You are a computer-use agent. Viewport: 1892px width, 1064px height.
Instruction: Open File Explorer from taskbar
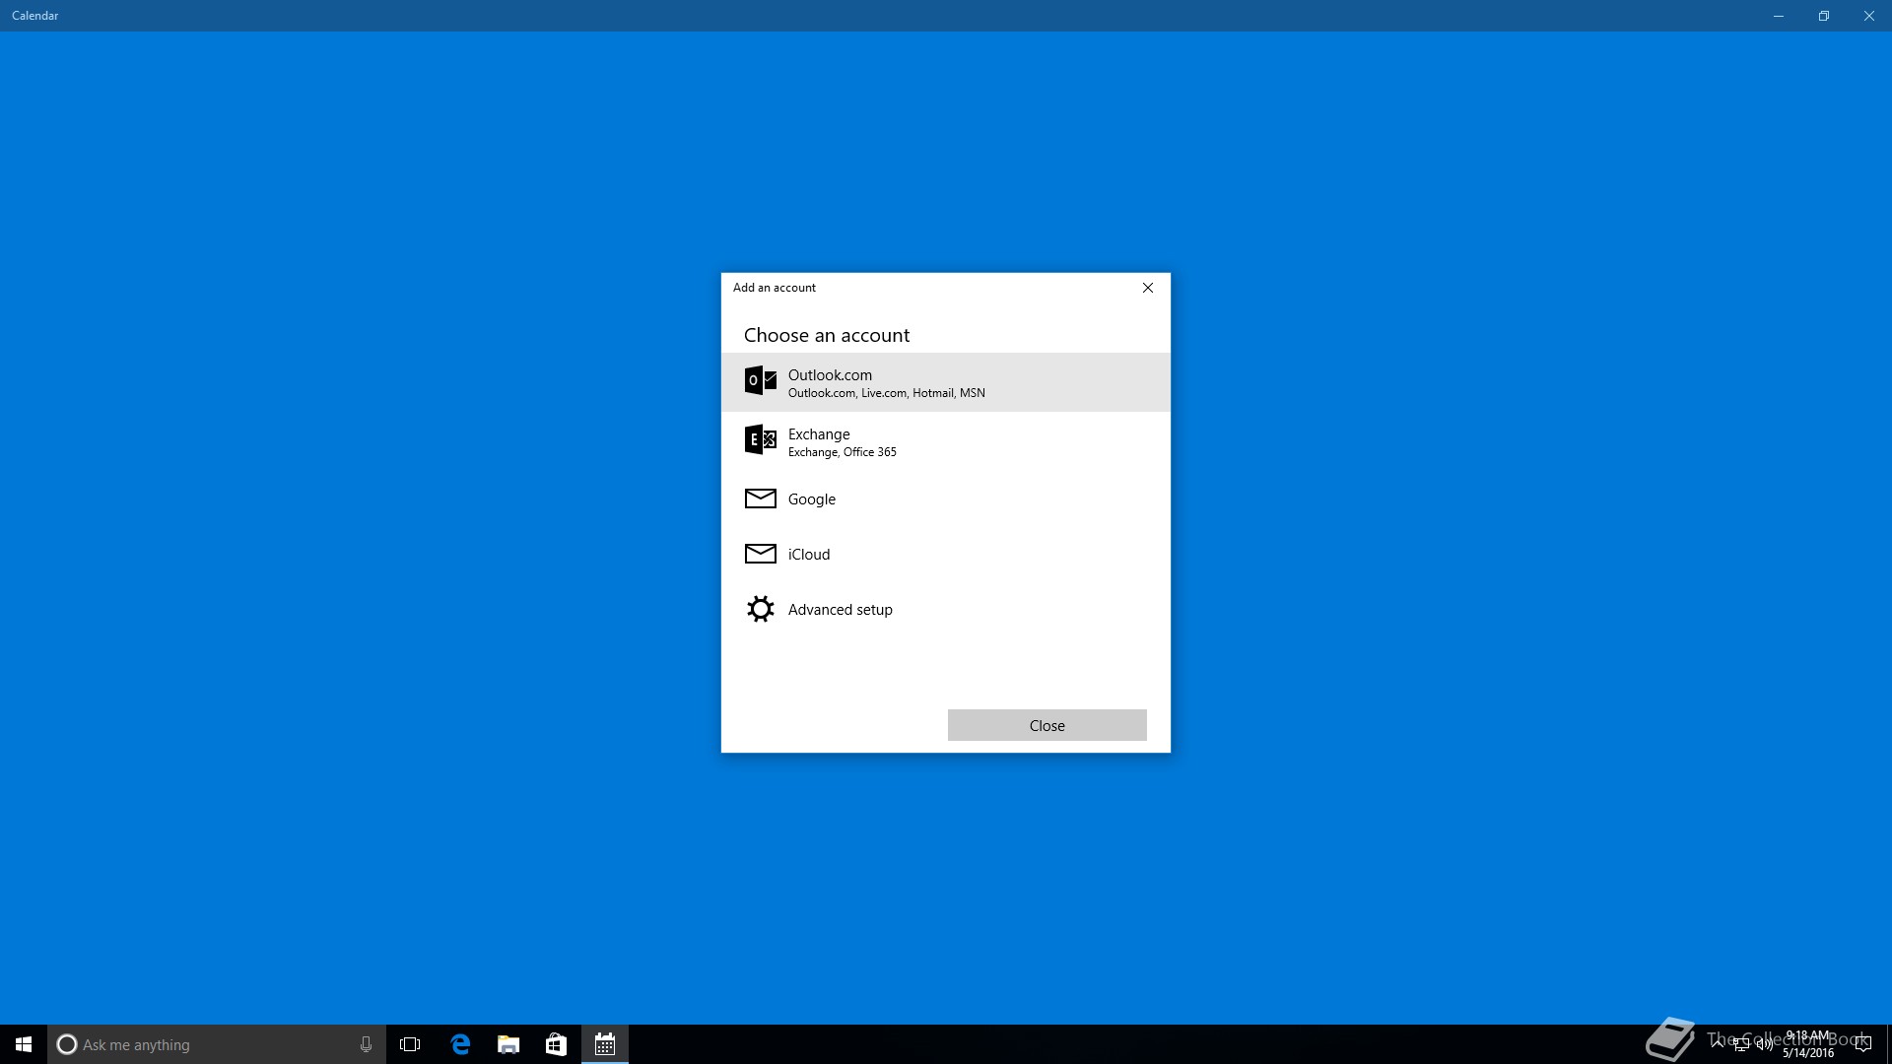click(508, 1044)
